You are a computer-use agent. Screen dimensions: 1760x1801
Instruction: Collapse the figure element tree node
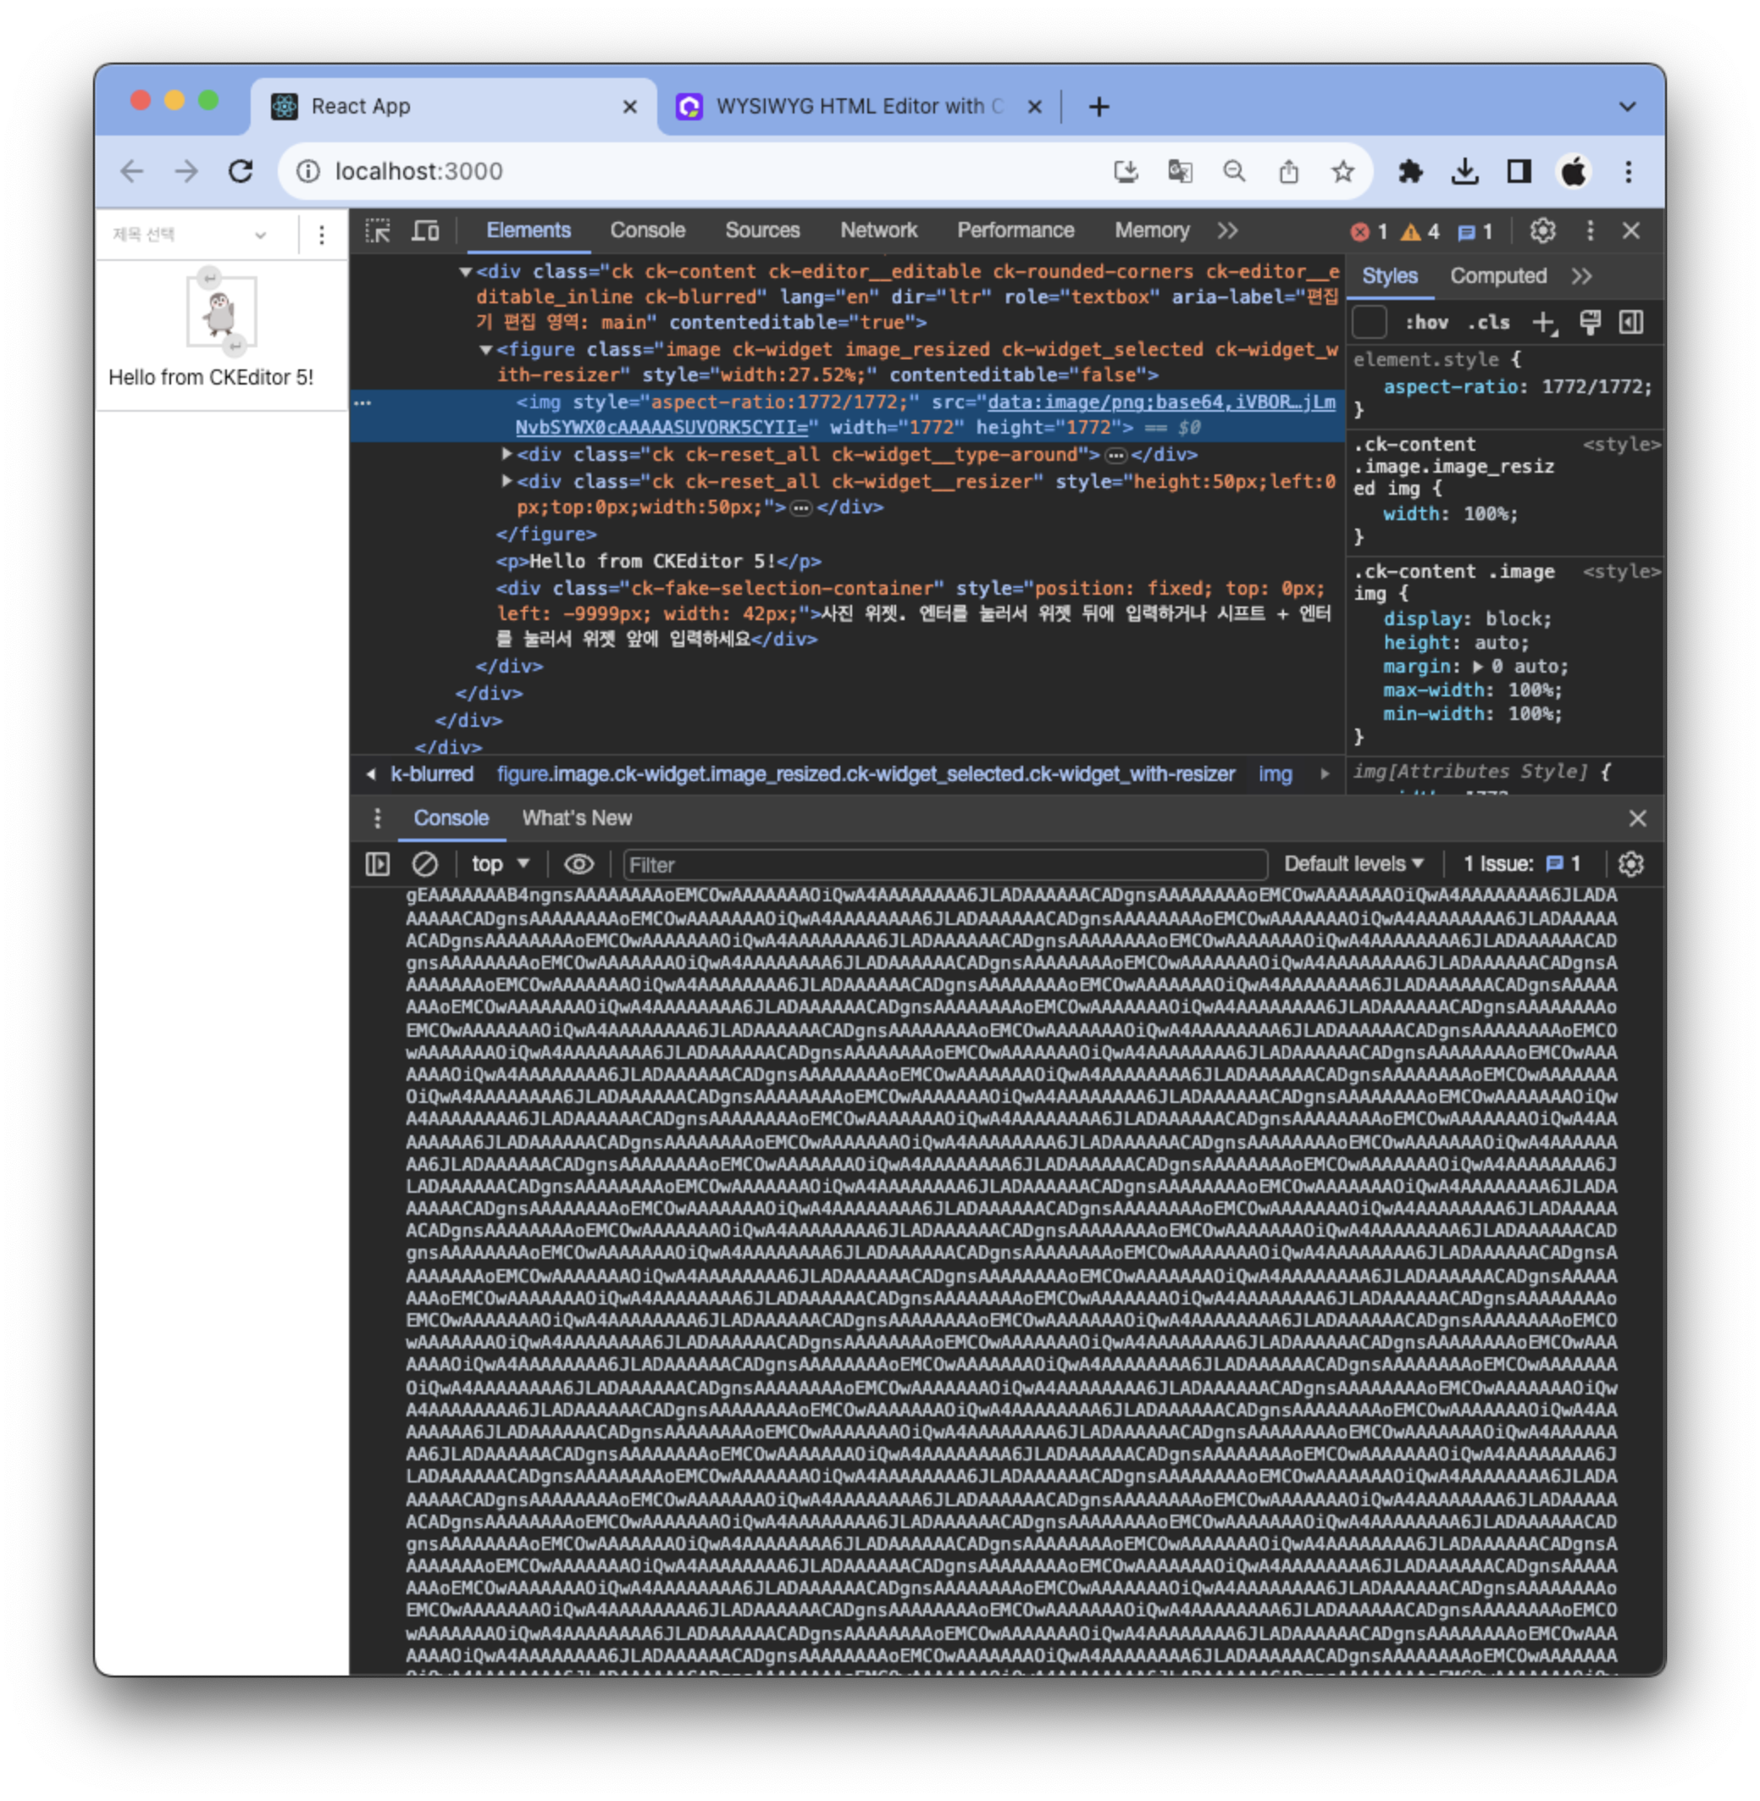pos(485,350)
